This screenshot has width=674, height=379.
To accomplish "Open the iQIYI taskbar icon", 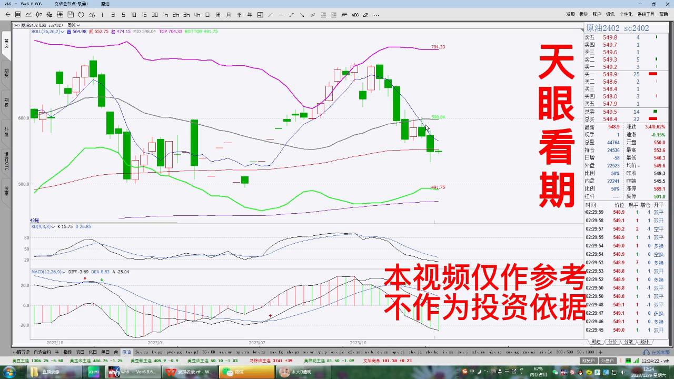I will [x=94, y=372].
